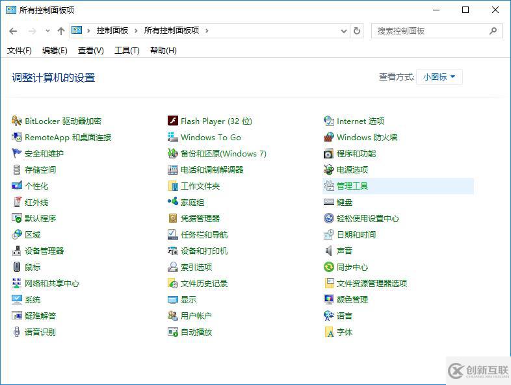Open the 查看方式 小图标 dropdown
This screenshot has height=385, width=511.
click(x=439, y=77)
